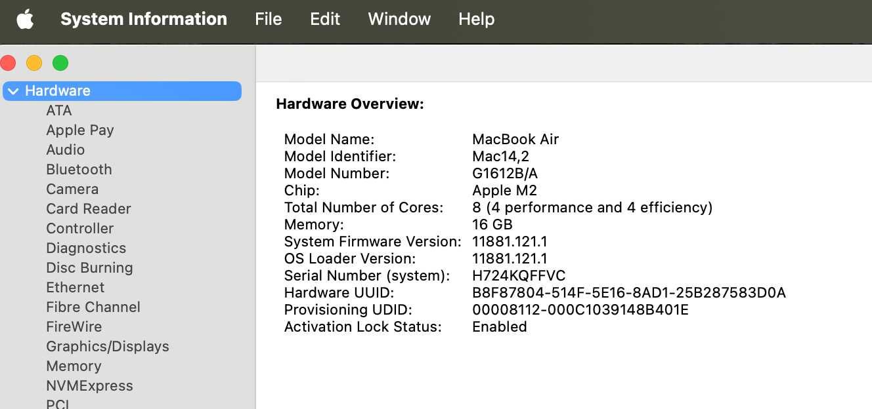Viewport: 872px width, 409px height.
Task: Select the Hardware category in sidebar
Action: click(122, 91)
